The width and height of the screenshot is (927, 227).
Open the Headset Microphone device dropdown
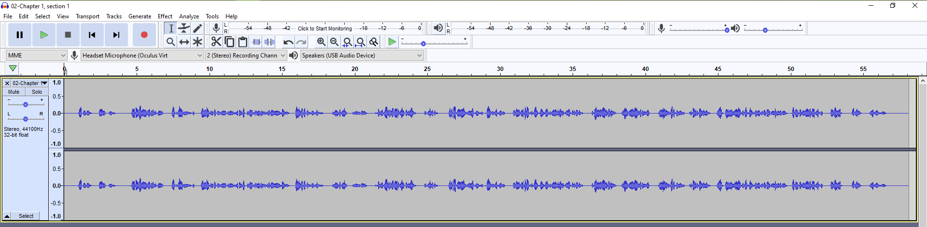point(142,56)
